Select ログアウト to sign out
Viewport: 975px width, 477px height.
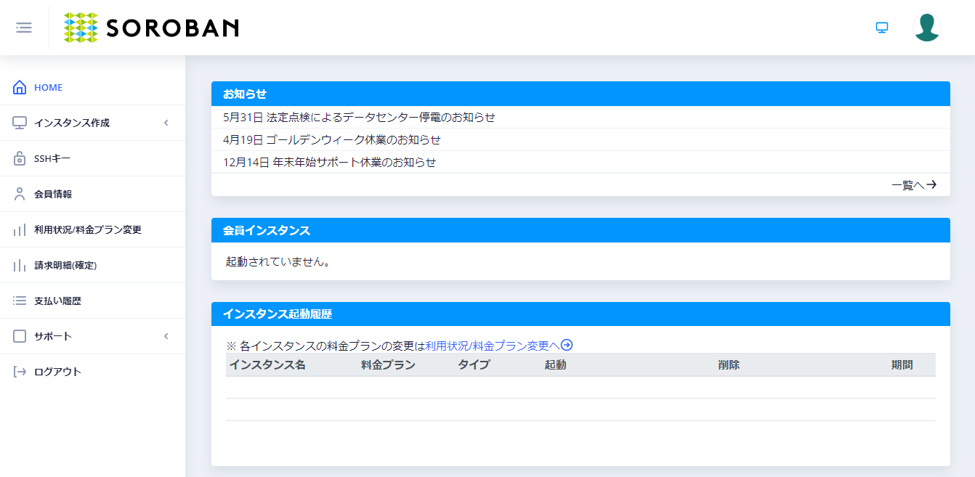(92, 372)
